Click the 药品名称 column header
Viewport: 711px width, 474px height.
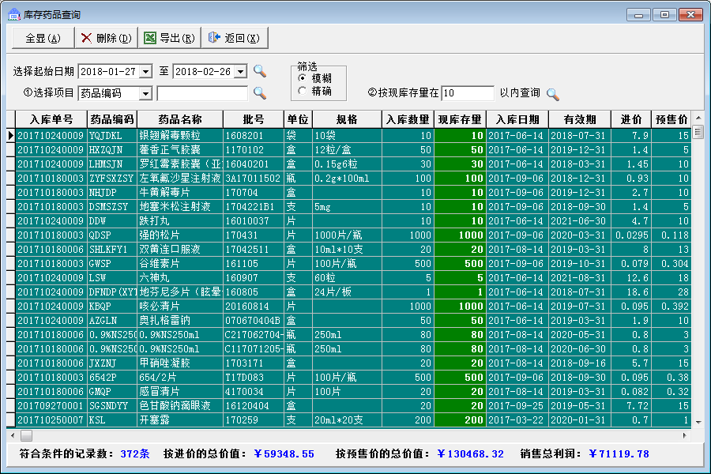click(x=180, y=119)
